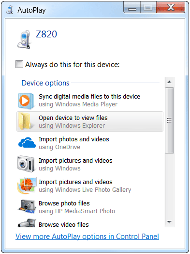Click the HP MediaSmart Photo camera icon
This screenshot has height=254, width=190.
pos(27,207)
